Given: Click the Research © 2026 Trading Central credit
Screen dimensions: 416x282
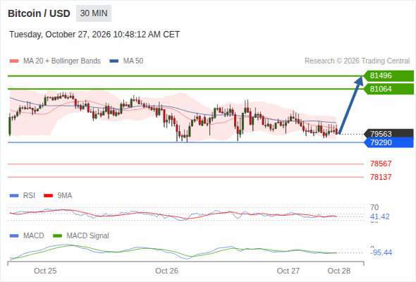Looking at the screenshot, I should pos(357,61).
